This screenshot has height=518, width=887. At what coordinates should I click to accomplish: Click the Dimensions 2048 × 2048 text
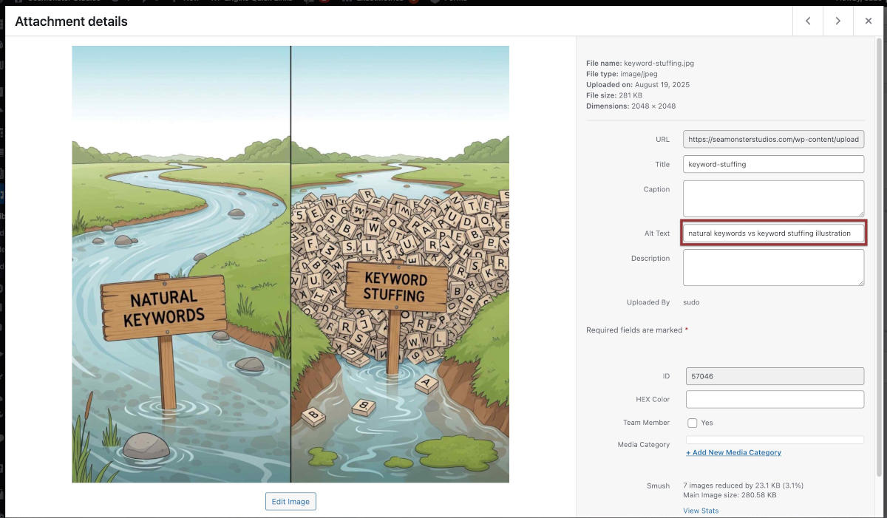click(631, 106)
